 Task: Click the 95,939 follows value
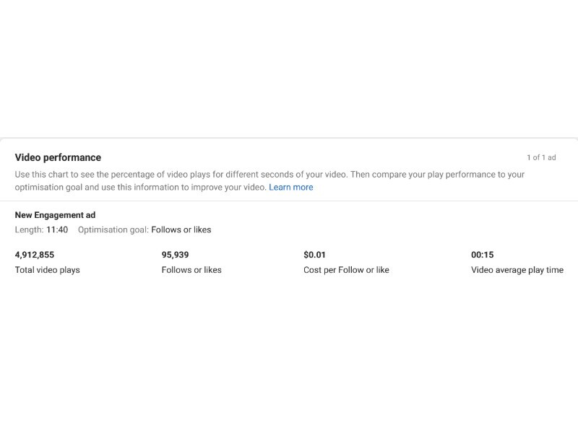pos(174,254)
